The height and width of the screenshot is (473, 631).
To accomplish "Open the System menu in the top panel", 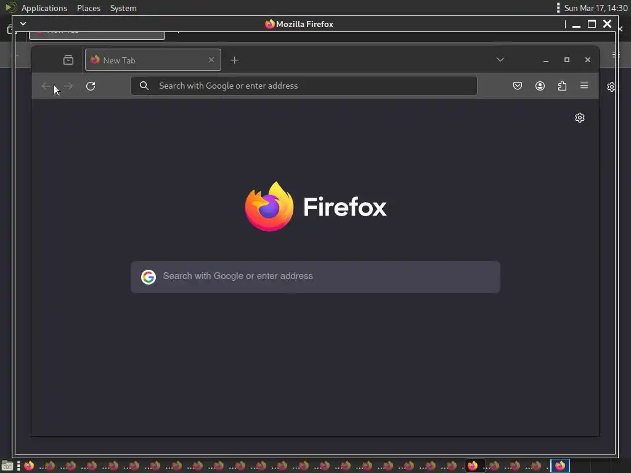I will pyautogui.click(x=123, y=8).
